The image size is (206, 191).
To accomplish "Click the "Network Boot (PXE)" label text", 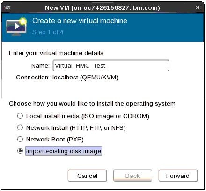I will (55, 140).
